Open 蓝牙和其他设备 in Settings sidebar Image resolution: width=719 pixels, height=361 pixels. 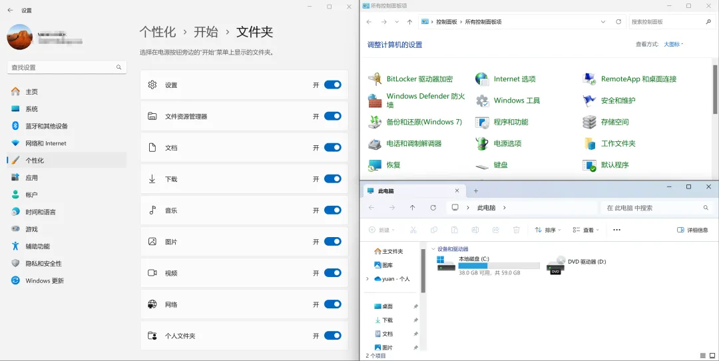pos(67,126)
